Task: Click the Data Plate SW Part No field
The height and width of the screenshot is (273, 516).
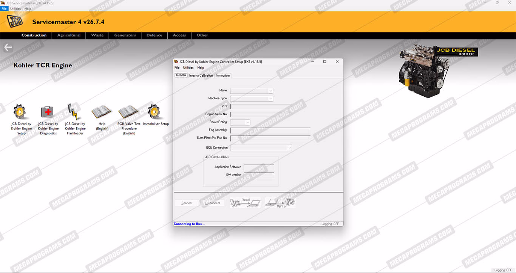Action: [270, 138]
